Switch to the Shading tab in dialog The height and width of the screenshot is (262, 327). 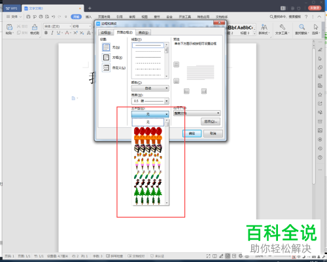143,33
